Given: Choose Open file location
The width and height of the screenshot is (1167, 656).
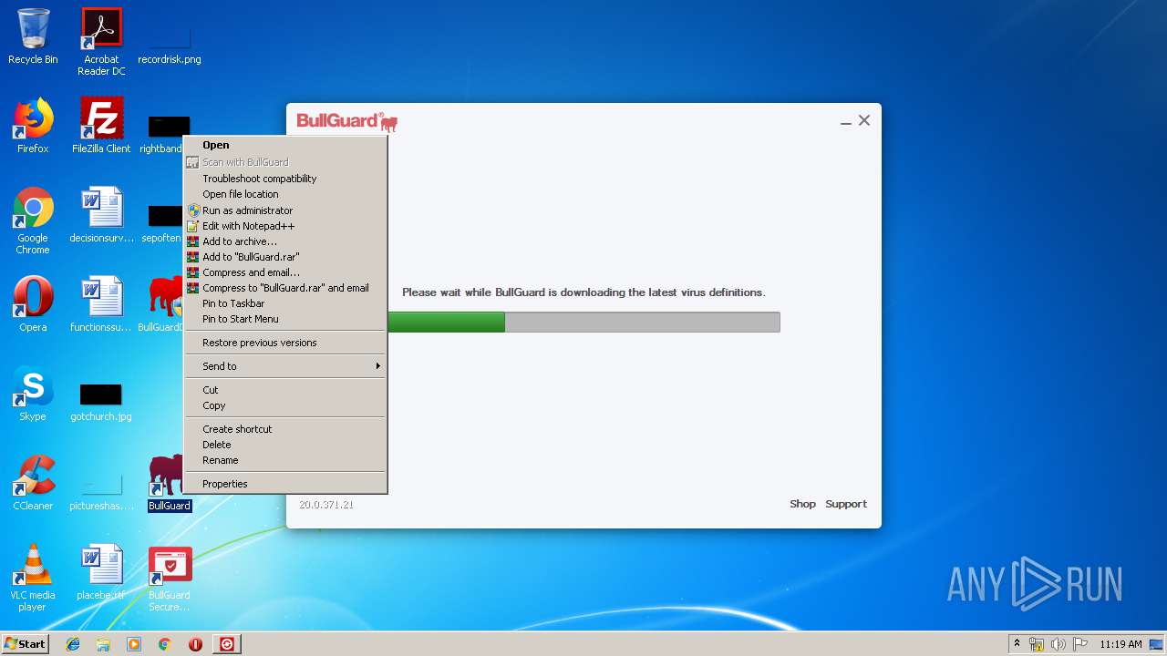Looking at the screenshot, I should pos(285,194).
